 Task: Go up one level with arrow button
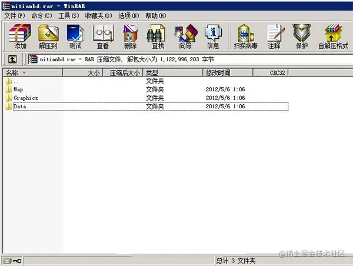click(12, 59)
